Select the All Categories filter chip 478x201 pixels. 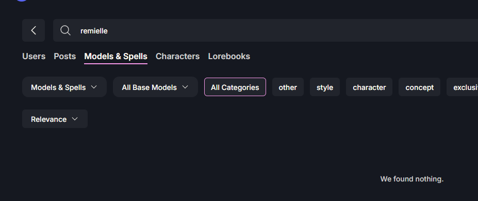click(235, 87)
